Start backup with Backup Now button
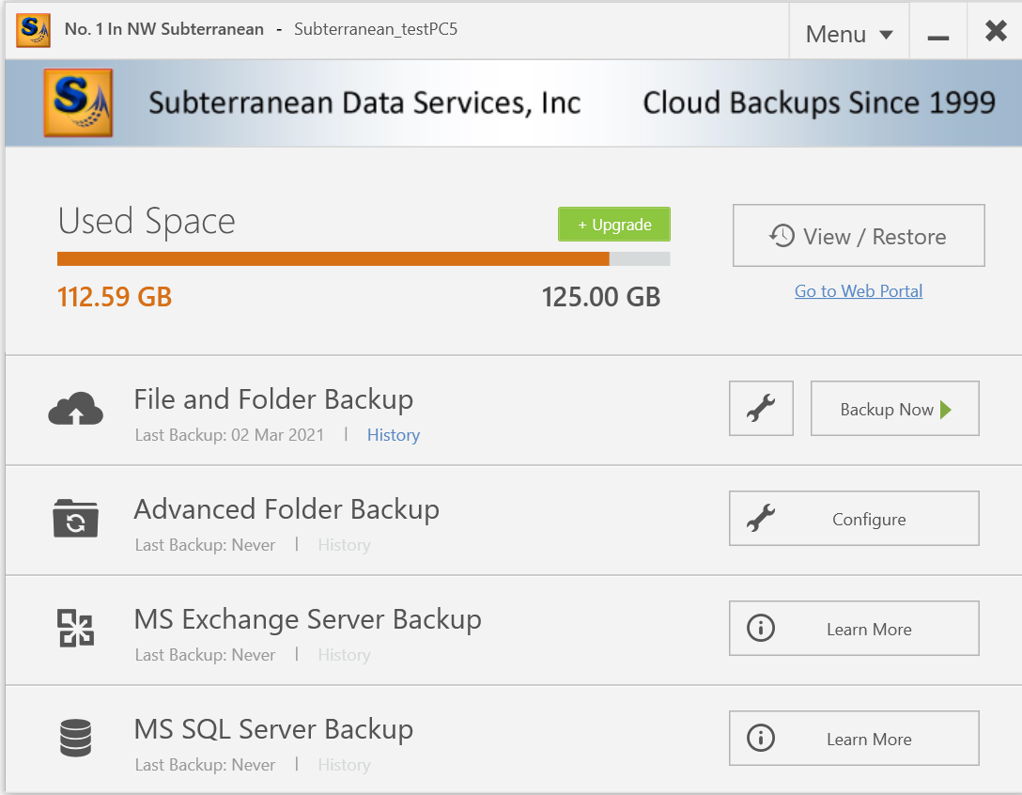Image resolution: width=1022 pixels, height=795 pixels. (894, 409)
